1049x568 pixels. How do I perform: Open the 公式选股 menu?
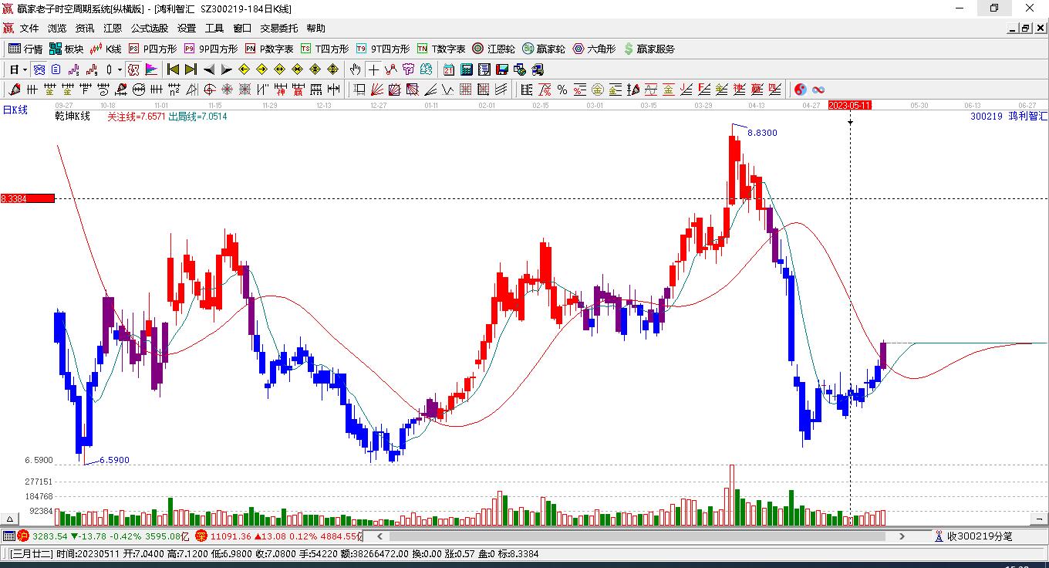tap(150, 28)
